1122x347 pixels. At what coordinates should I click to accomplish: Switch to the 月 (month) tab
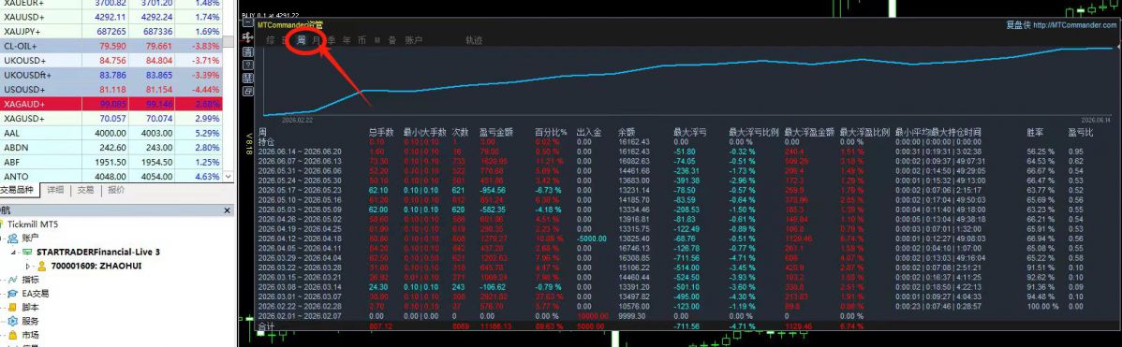[x=317, y=40]
